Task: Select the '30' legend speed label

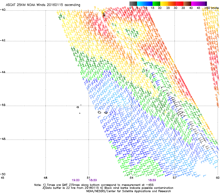Action: pos(175,8)
